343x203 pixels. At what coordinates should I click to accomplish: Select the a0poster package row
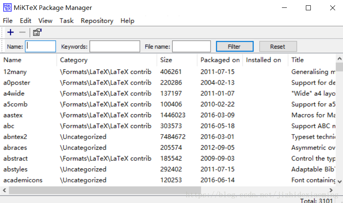point(168,83)
